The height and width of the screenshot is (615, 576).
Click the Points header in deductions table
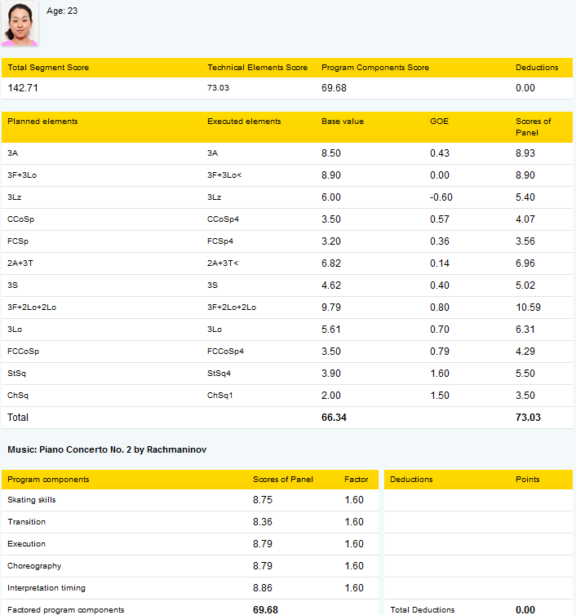[x=527, y=480]
